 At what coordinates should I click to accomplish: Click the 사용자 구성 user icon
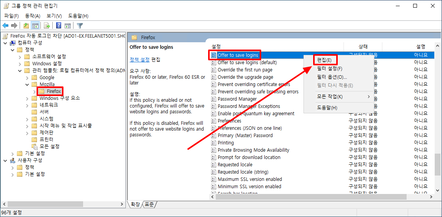coord(13,161)
